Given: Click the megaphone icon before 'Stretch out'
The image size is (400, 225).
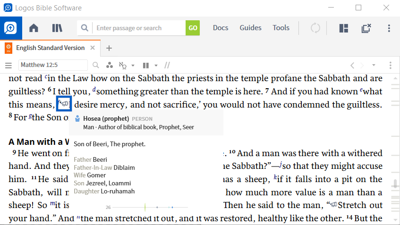Looking at the screenshot, I should [334, 204].
